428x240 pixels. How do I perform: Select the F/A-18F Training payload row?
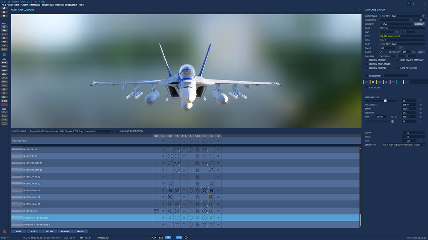pos(185,211)
